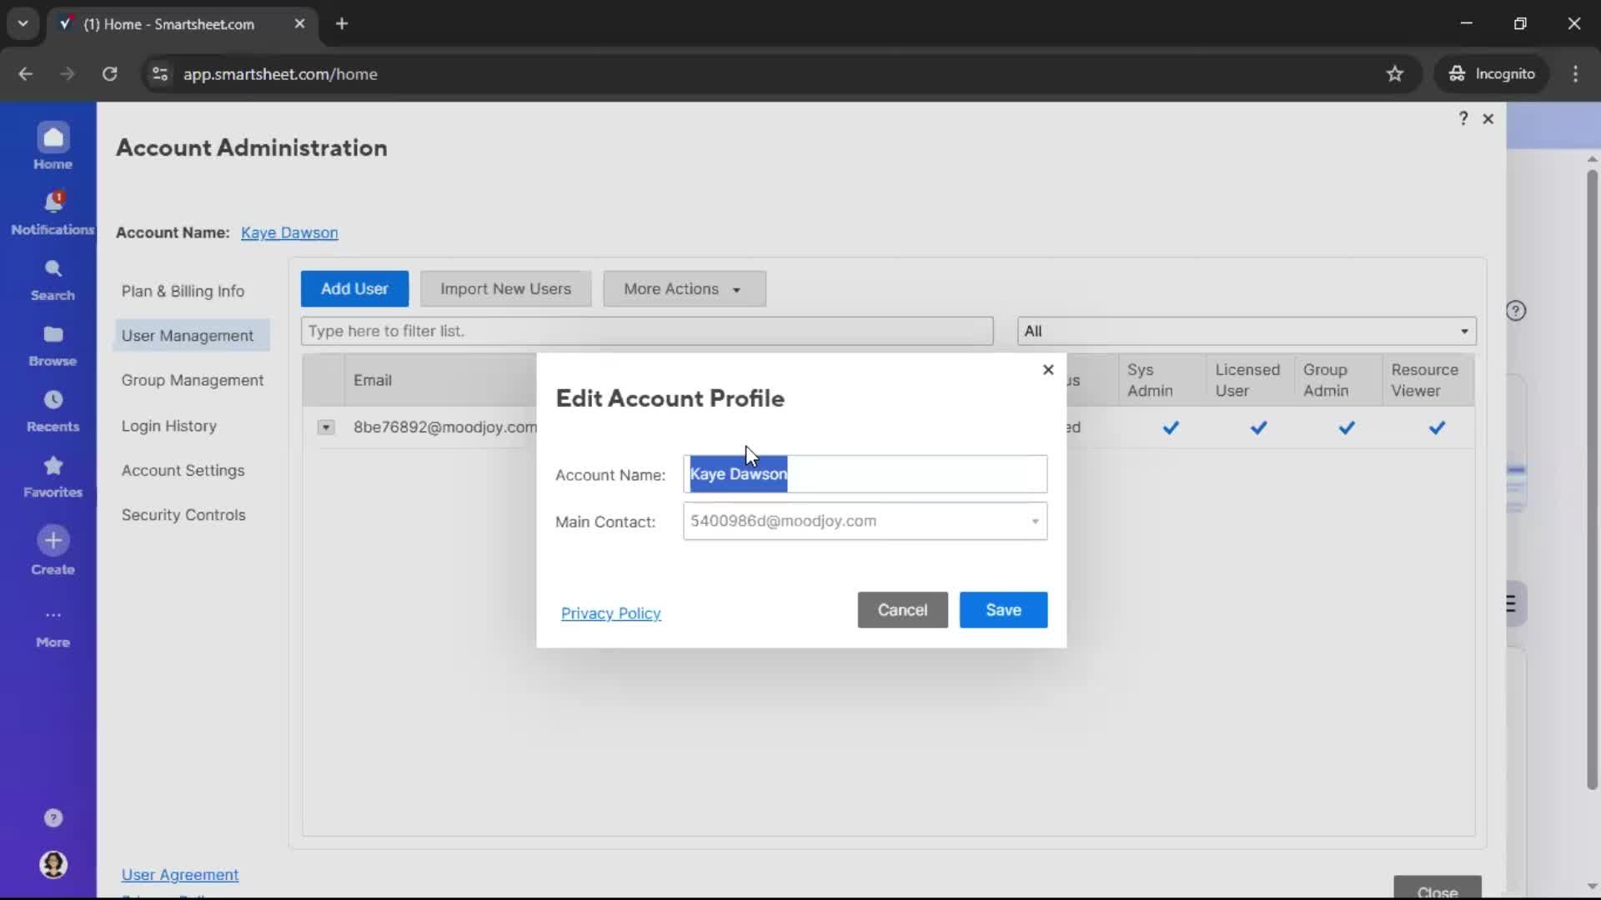Open the Main Contact dropdown
The width and height of the screenshot is (1601, 900).
(x=1032, y=521)
